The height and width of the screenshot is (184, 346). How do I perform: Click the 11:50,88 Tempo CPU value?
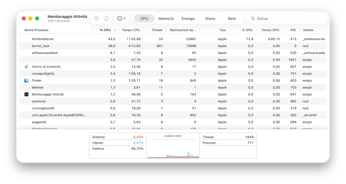click(x=133, y=39)
